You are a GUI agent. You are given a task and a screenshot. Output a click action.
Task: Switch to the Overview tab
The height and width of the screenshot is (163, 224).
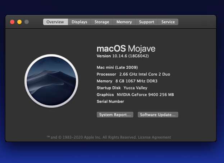(x=55, y=22)
